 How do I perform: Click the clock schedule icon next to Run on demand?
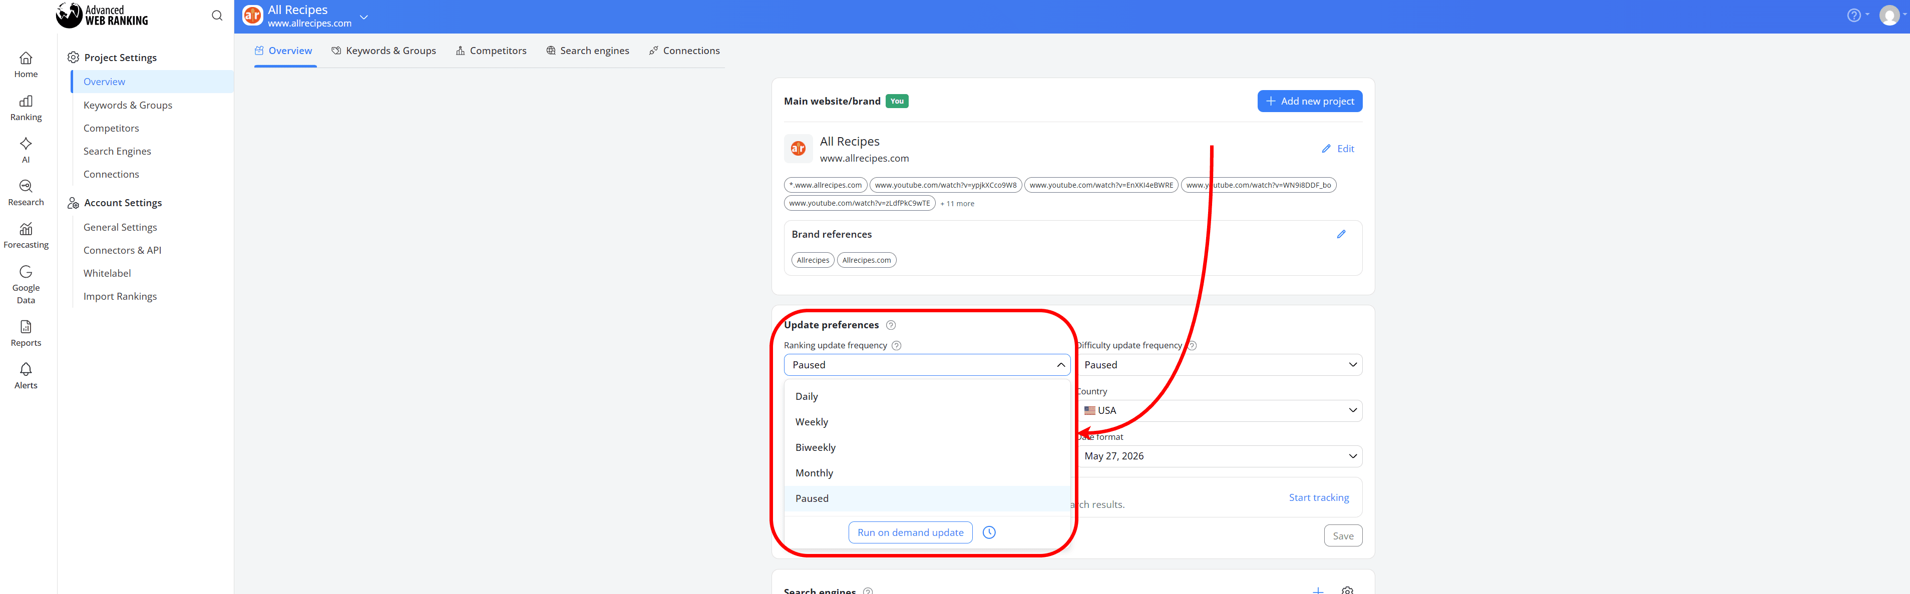click(988, 532)
